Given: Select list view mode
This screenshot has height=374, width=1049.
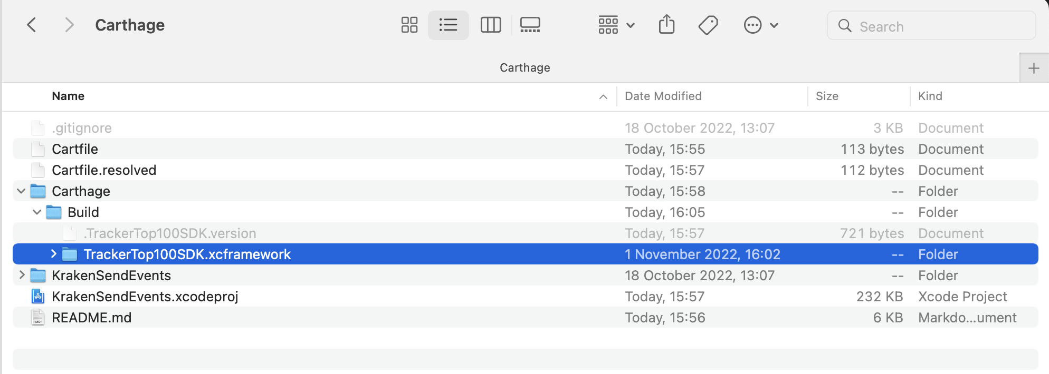Looking at the screenshot, I should [x=448, y=25].
